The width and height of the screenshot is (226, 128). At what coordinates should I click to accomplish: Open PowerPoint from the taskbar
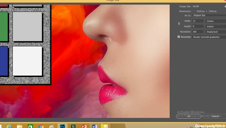coord(84,126)
